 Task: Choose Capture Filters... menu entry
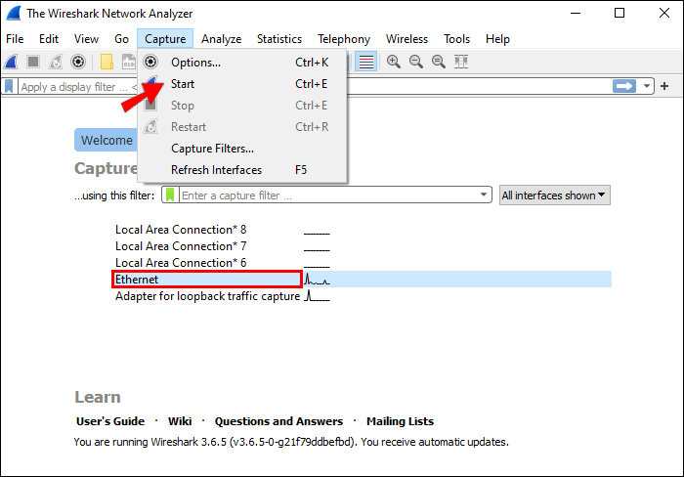[x=242, y=149]
